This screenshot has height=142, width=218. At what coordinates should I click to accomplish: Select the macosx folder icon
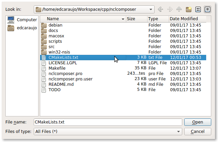pyautogui.click(x=44, y=36)
